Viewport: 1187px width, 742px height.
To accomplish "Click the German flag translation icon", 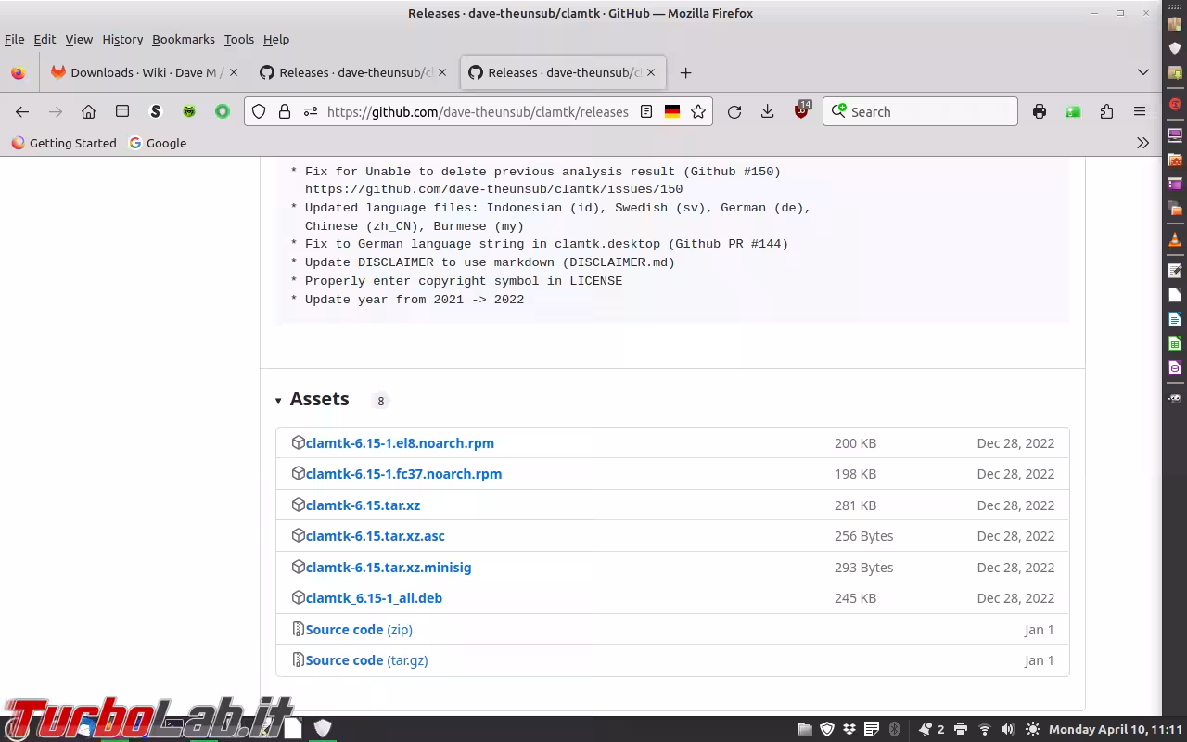I will click(x=672, y=111).
